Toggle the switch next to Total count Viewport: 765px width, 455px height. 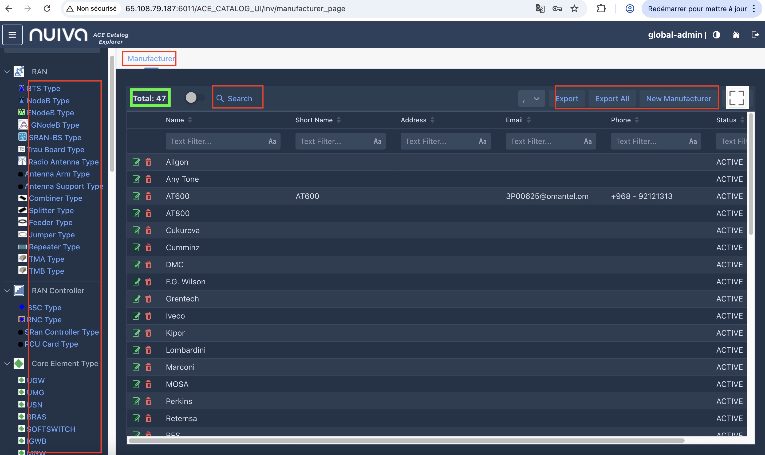click(195, 98)
